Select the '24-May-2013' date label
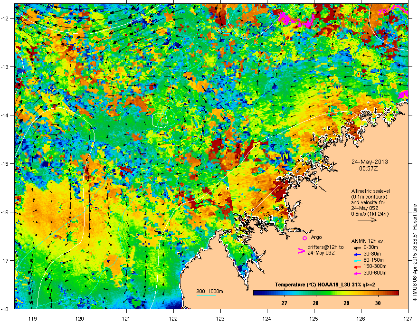Image resolution: width=418 pixels, height=323 pixels. tap(370, 162)
